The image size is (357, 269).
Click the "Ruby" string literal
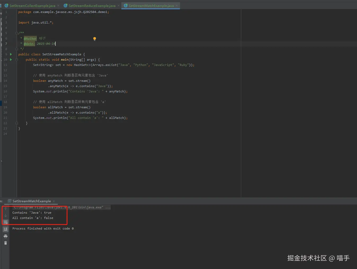tap(183, 65)
